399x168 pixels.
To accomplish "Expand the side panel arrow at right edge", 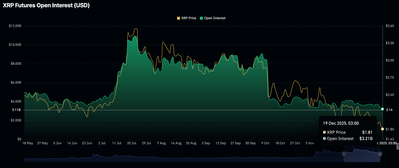I will pos(397,146).
